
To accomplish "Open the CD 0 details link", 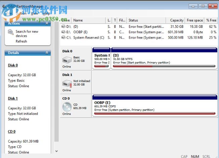I will tap(12, 131).
